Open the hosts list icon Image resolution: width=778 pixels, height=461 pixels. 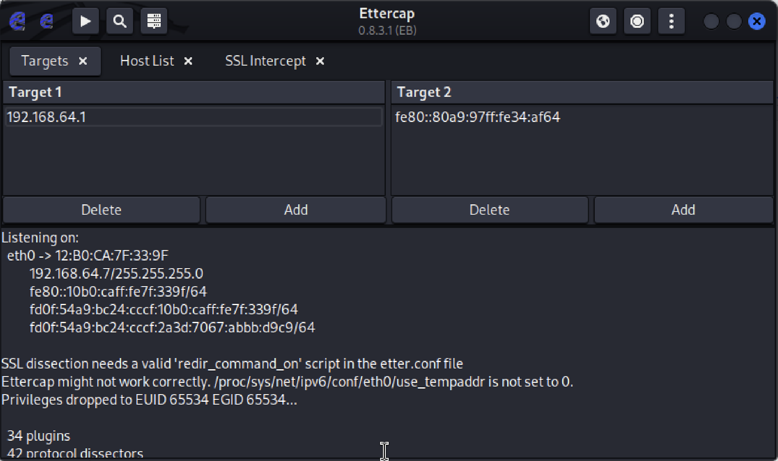(x=154, y=21)
